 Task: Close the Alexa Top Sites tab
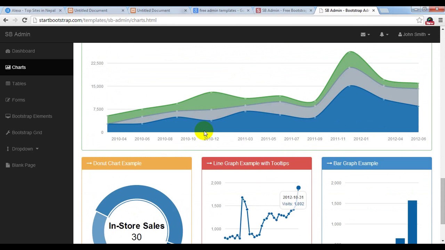coord(60,10)
